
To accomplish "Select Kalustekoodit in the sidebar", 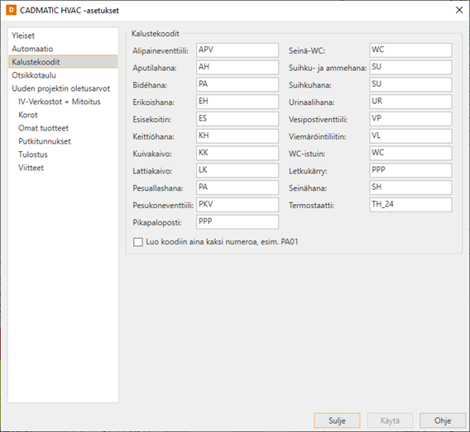I will tap(63, 62).
